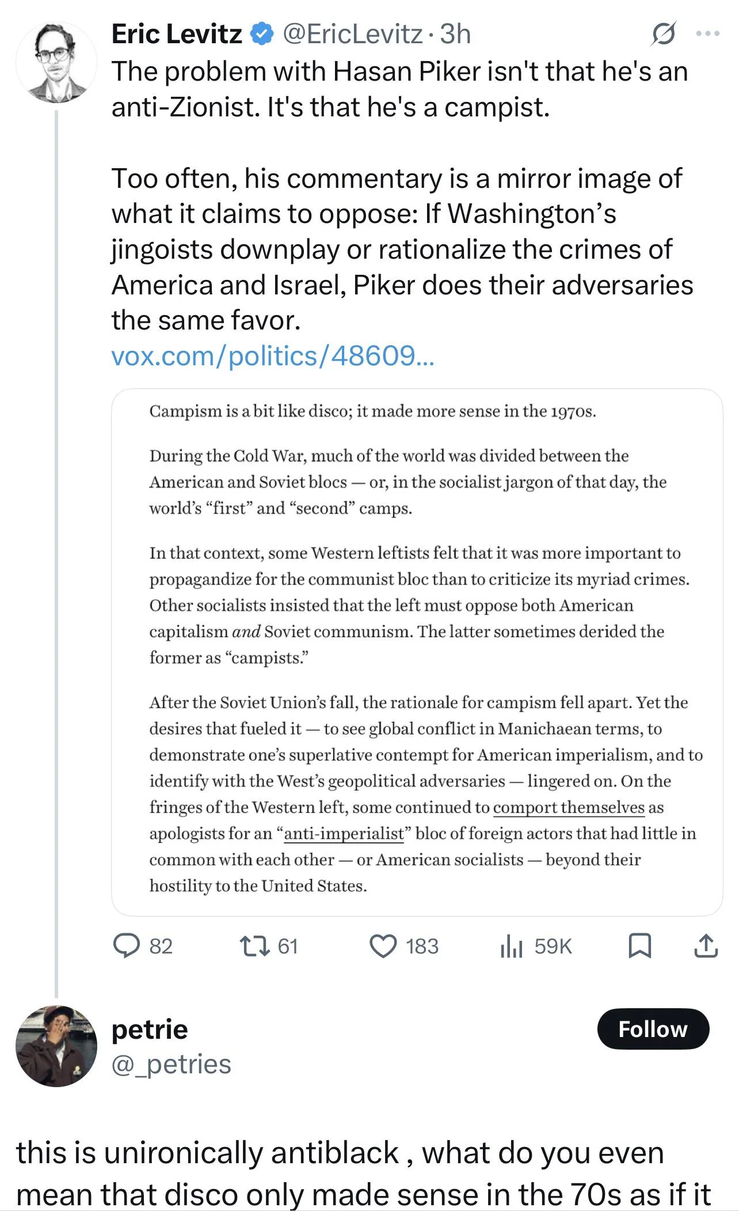
Task: Click the @_petries username handle
Action: pyautogui.click(x=171, y=1064)
